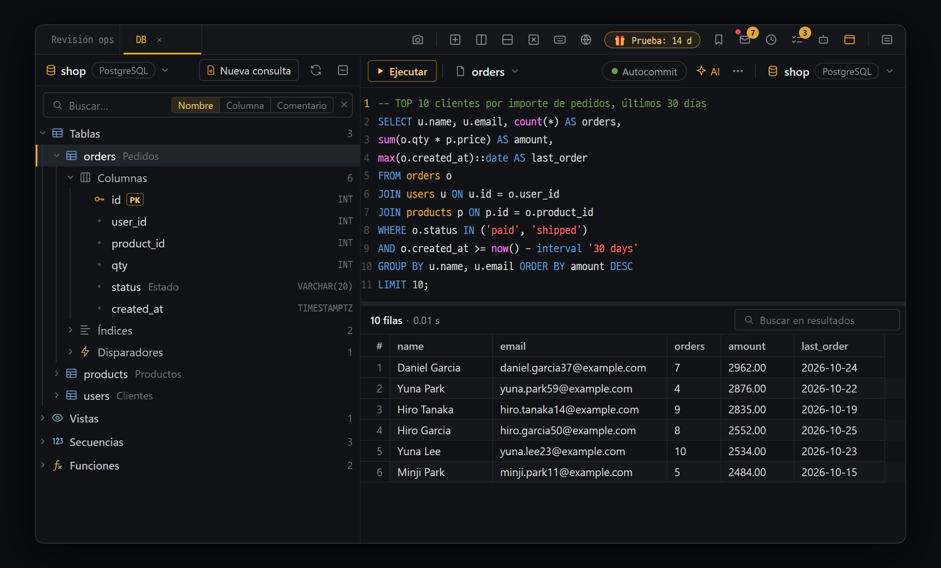Select the Comentario search filter
941x568 pixels.
tap(301, 105)
